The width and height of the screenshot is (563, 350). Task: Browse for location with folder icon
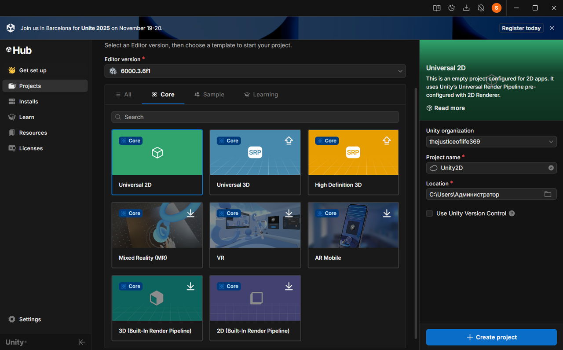click(x=548, y=194)
